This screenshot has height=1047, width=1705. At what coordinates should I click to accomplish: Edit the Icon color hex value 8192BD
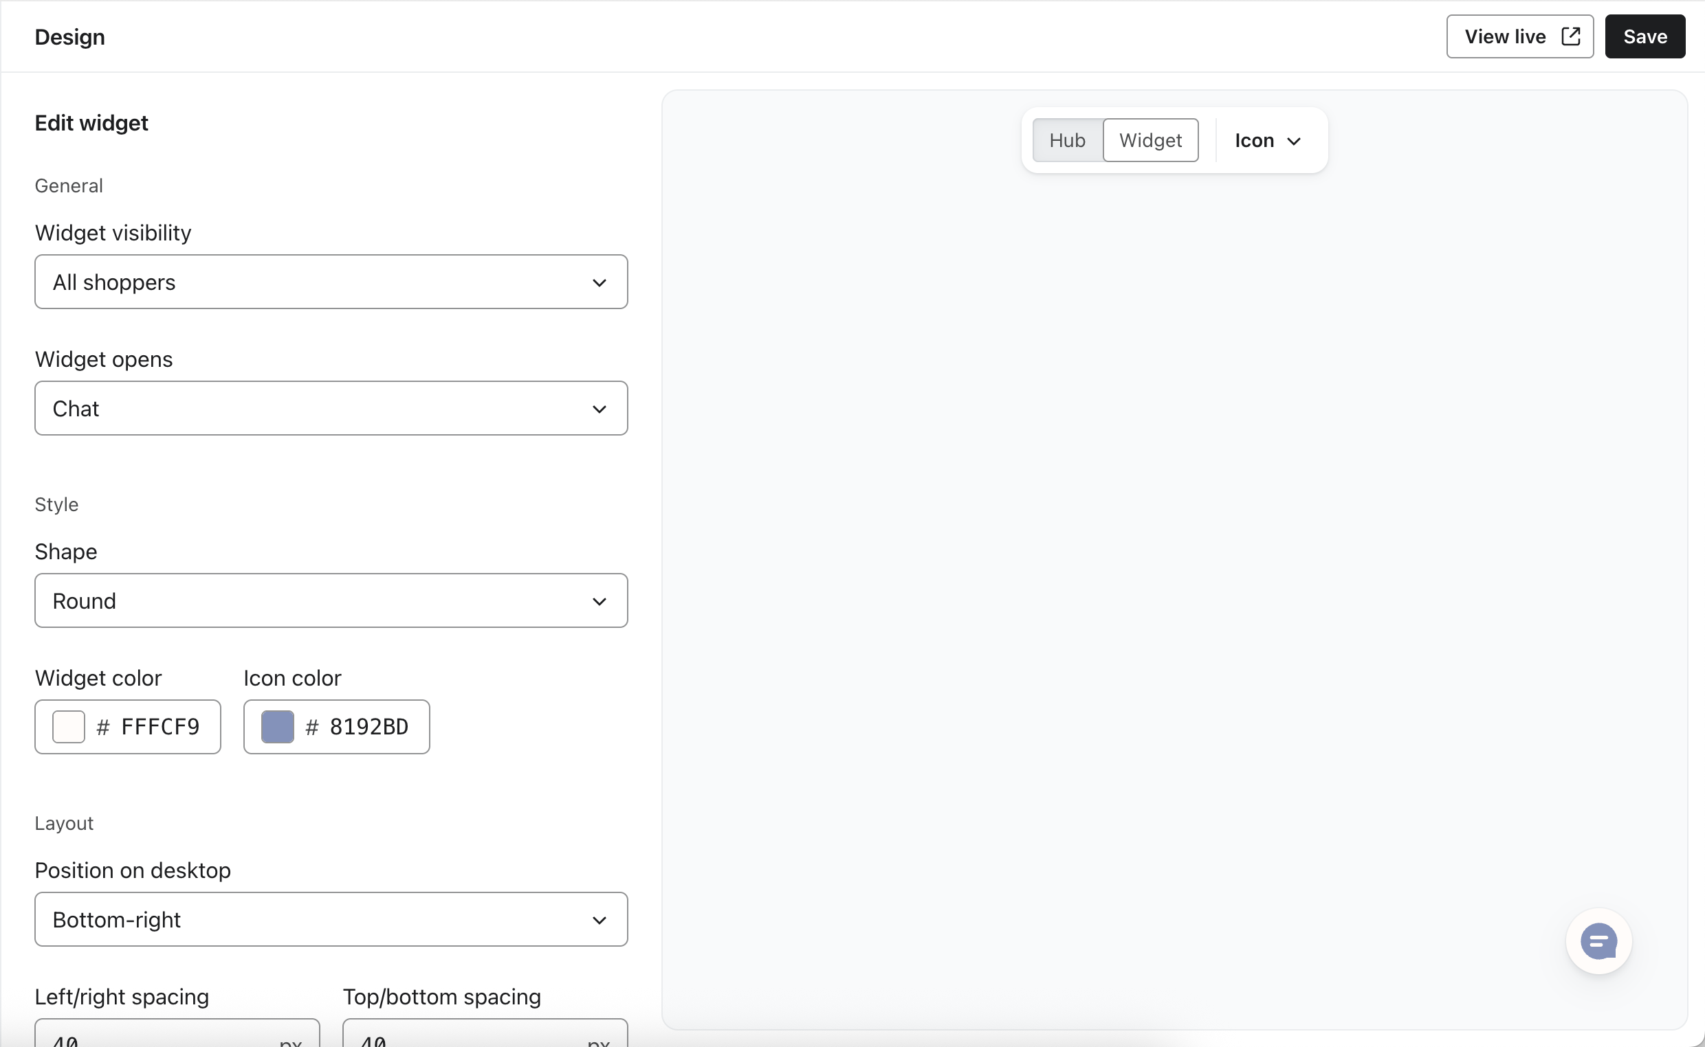pos(368,726)
